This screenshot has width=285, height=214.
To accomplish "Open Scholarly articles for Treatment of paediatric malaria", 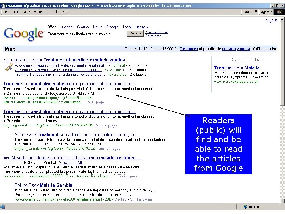I will click(64, 60).
